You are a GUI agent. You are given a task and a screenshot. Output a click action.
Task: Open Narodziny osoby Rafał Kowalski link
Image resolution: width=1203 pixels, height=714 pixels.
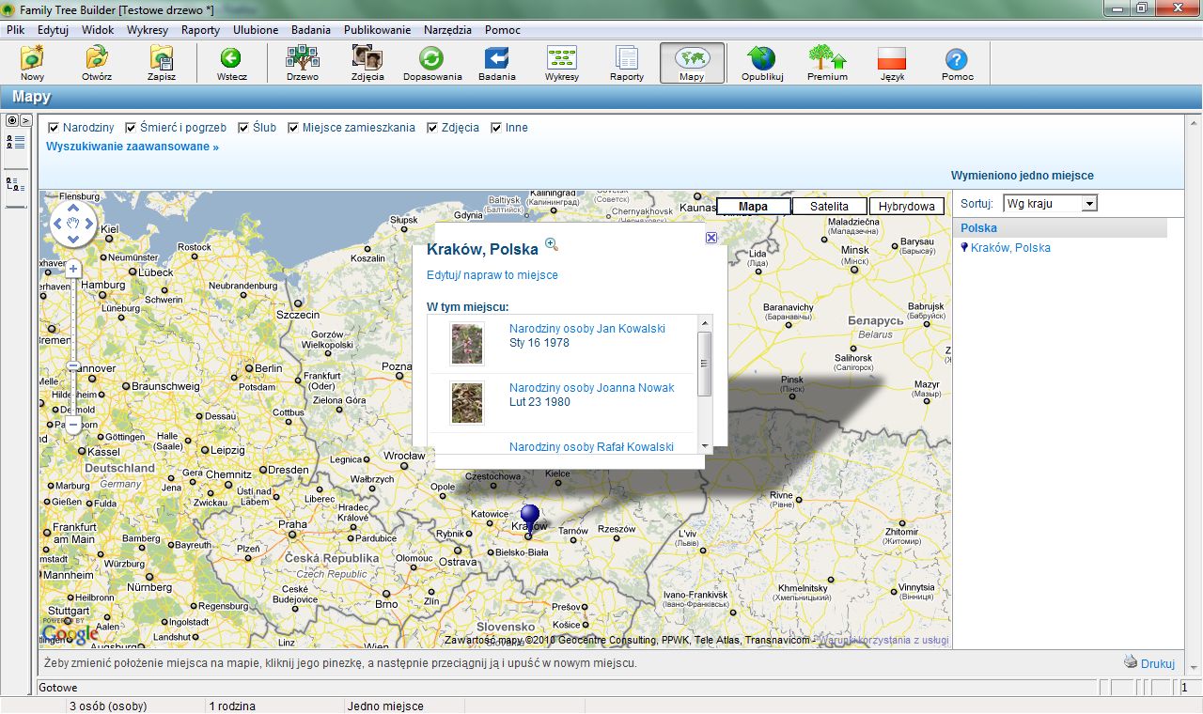[x=592, y=447]
